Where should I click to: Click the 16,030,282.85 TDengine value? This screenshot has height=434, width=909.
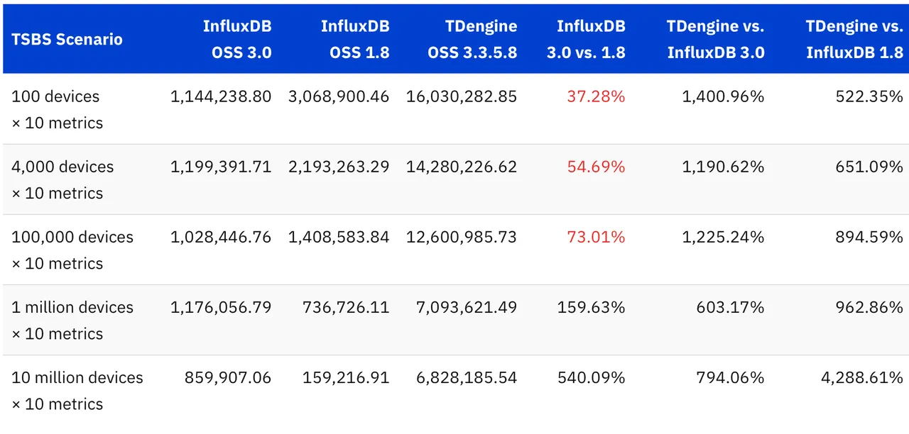462,96
